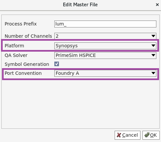Screen dimensions: 161x142
Task: Confirm with the OK button
Action: pyautogui.click(x=151, y=135)
